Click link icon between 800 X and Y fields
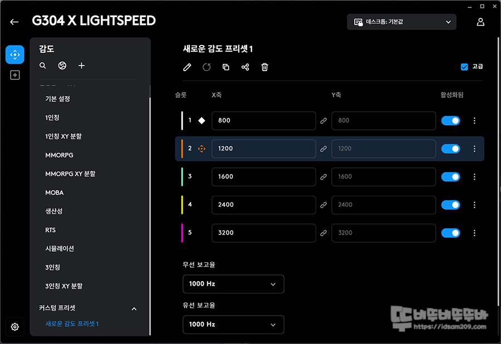The height and width of the screenshot is (344, 501). [x=323, y=121]
